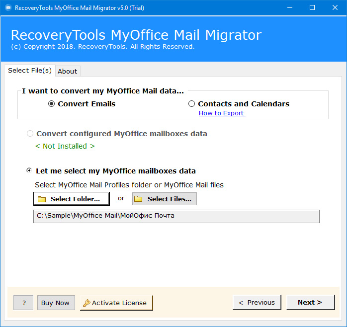Viewport: 347px width, 327px height.
Task: Go to Next step
Action: pyautogui.click(x=311, y=303)
